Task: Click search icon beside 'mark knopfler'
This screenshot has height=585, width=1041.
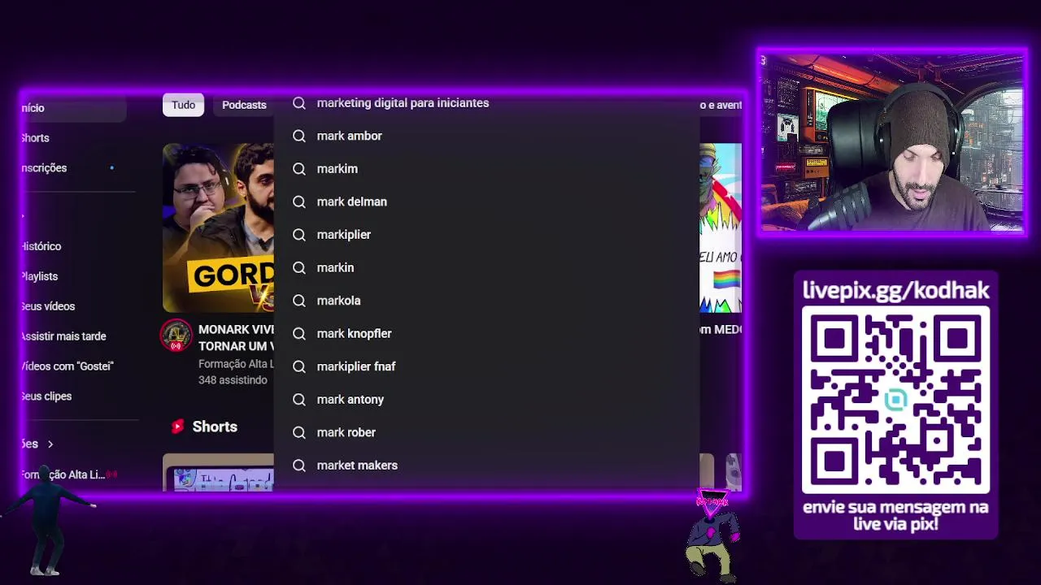Action: (x=299, y=333)
